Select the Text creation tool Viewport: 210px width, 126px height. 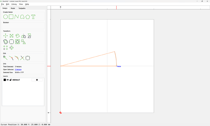click(33, 17)
